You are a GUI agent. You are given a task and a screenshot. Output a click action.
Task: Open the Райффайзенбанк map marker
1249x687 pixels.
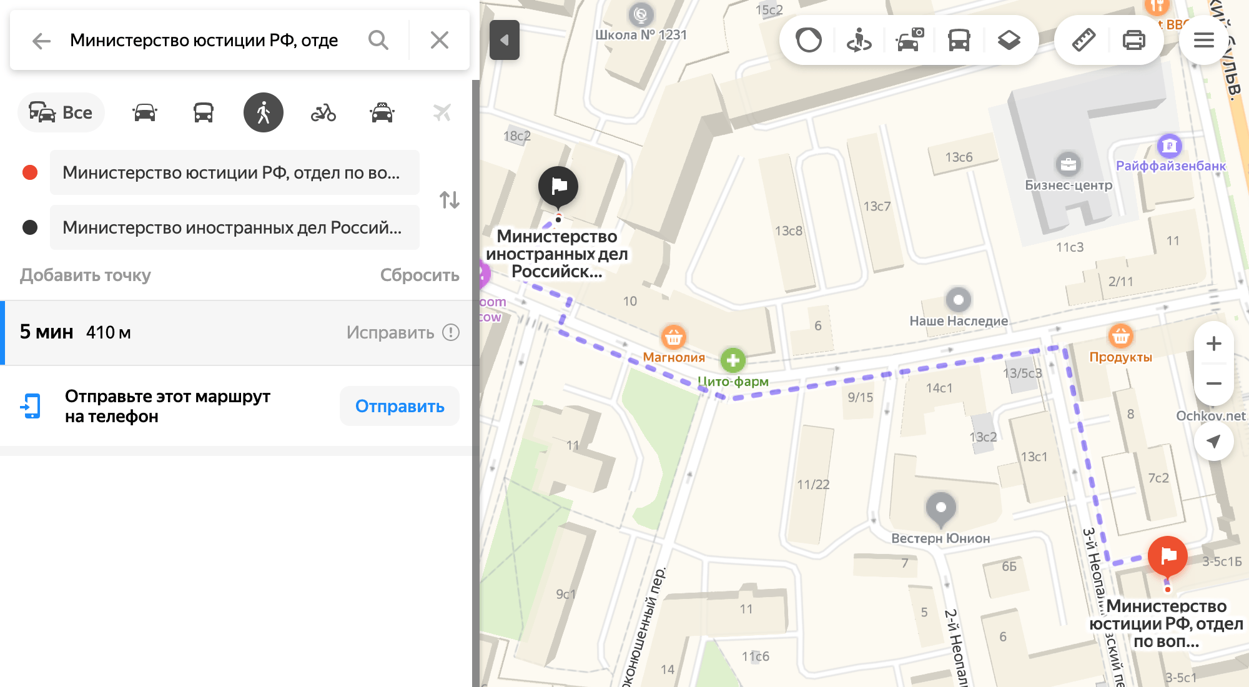point(1169,146)
